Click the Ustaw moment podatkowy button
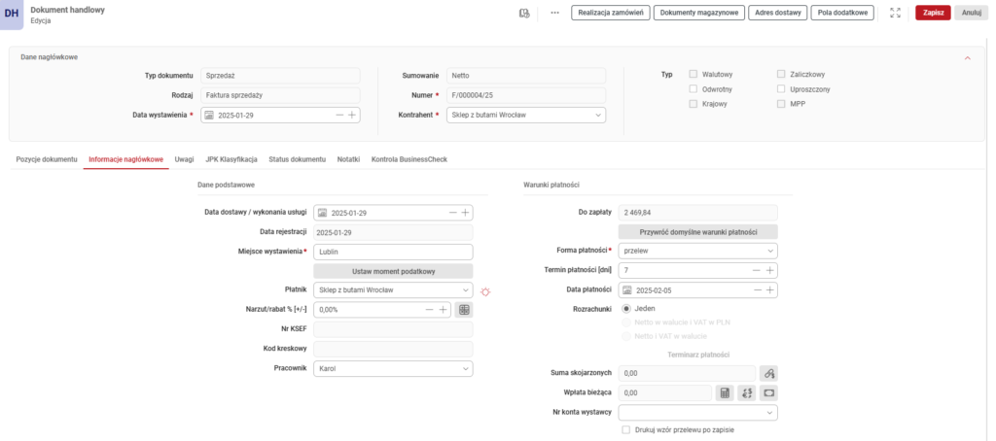Image resolution: width=996 pixels, height=441 pixels. [x=393, y=270]
